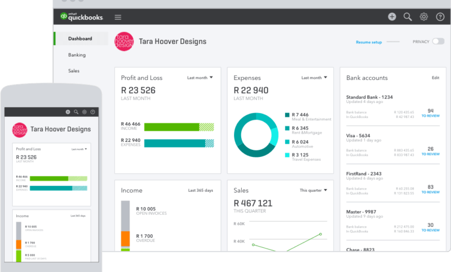Click Tara Hoover Designs logo on desktop dashboard

pyautogui.click(x=124, y=42)
